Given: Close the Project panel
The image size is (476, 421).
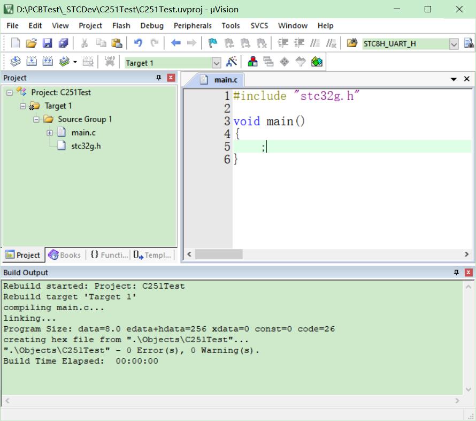Looking at the screenshot, I should pos(171,78).
